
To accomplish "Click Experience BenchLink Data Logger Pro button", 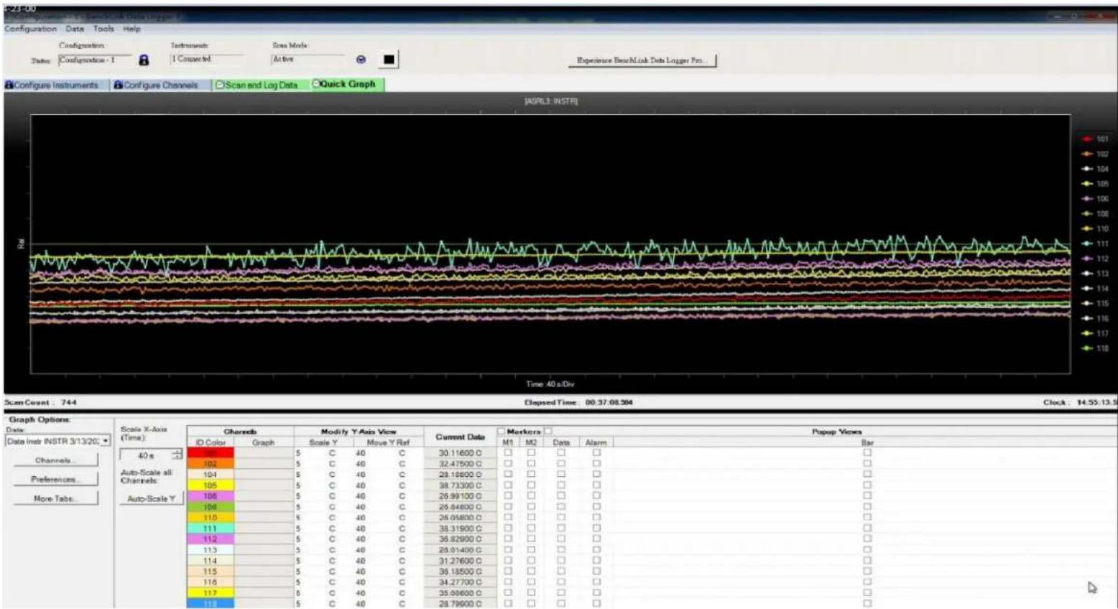I will [x=642, y=60].
